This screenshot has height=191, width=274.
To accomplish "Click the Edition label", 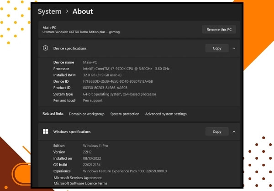I will pyautogui.click(x=59, y=146).
